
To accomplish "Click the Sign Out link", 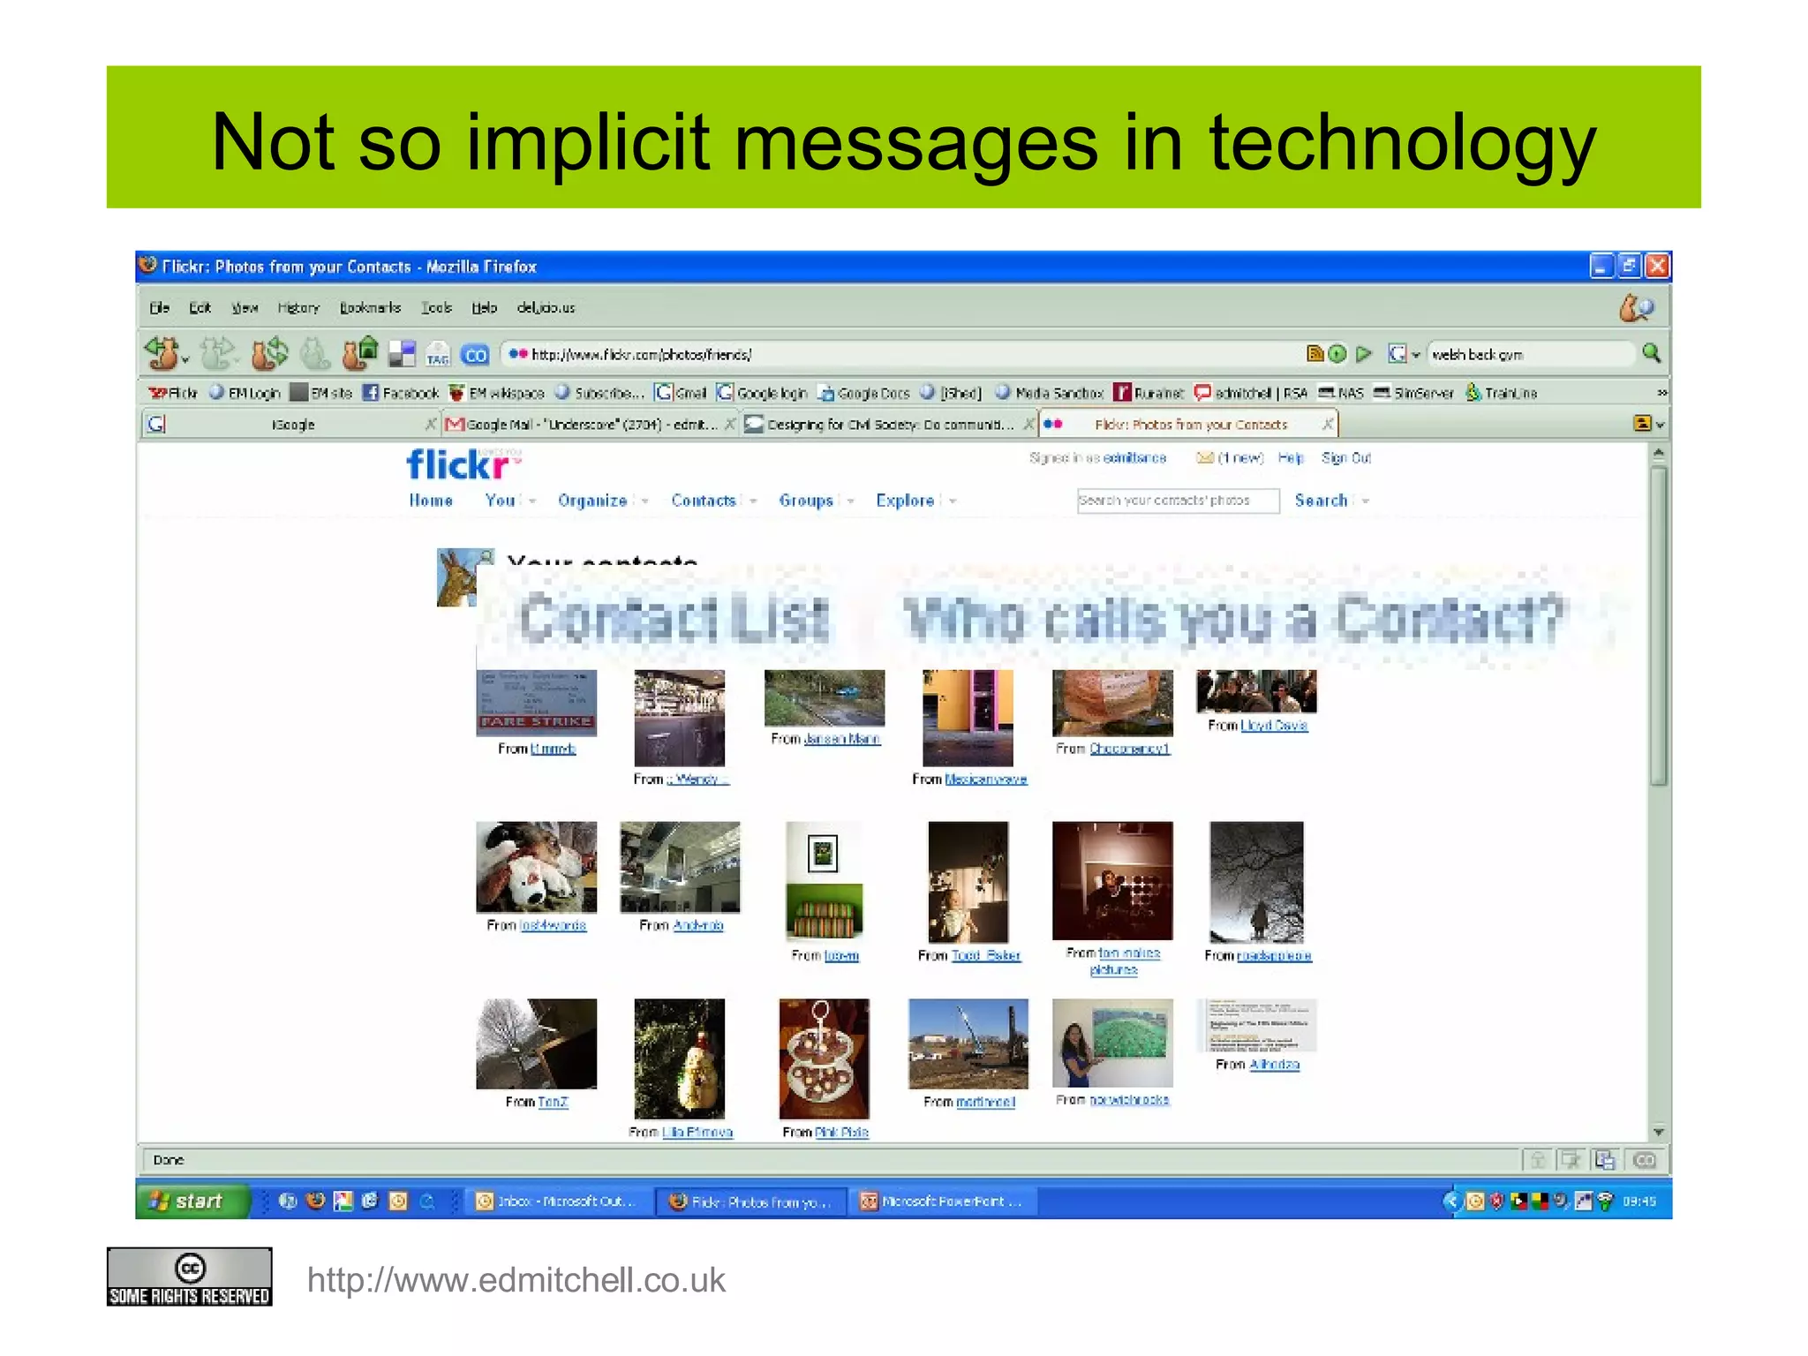I will pyautogui.click(x=1345, y=457).
